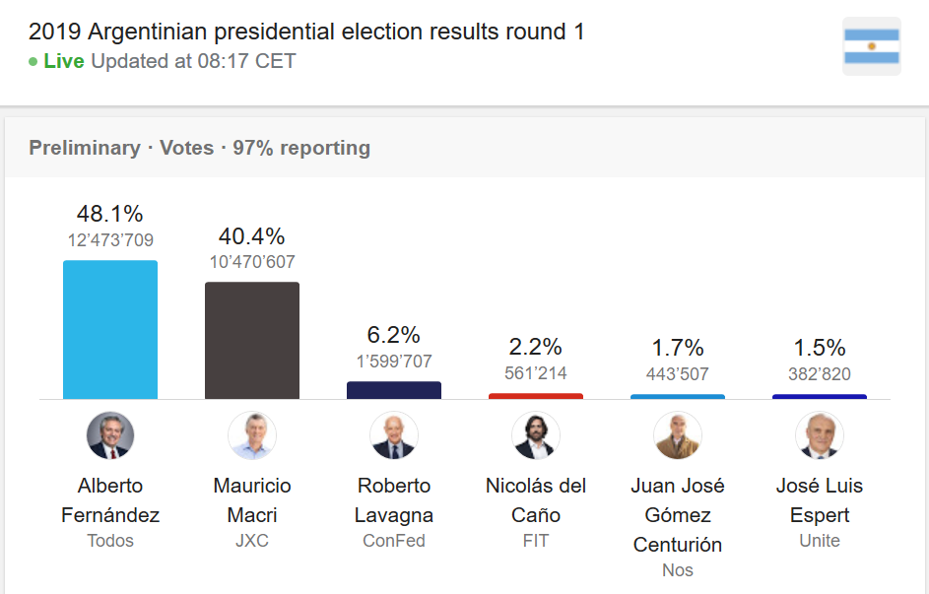Click Mauricio Macri's portrait photo
Image resolution: width=929 pixels, height=594 pixels.
[x=252, y=435]
